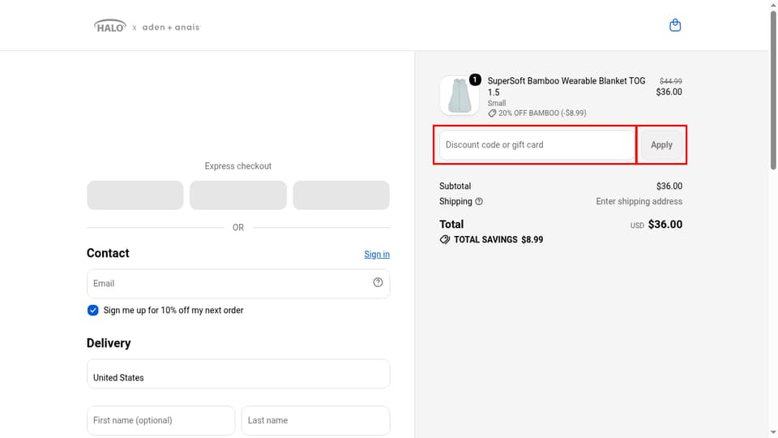Click the 20% OFF BAMBOO discount tag icon
This screenshot has height=438, width=778.
pos(492,114)
